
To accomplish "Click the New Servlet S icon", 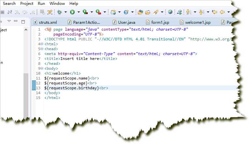I will tap(126, 12).
